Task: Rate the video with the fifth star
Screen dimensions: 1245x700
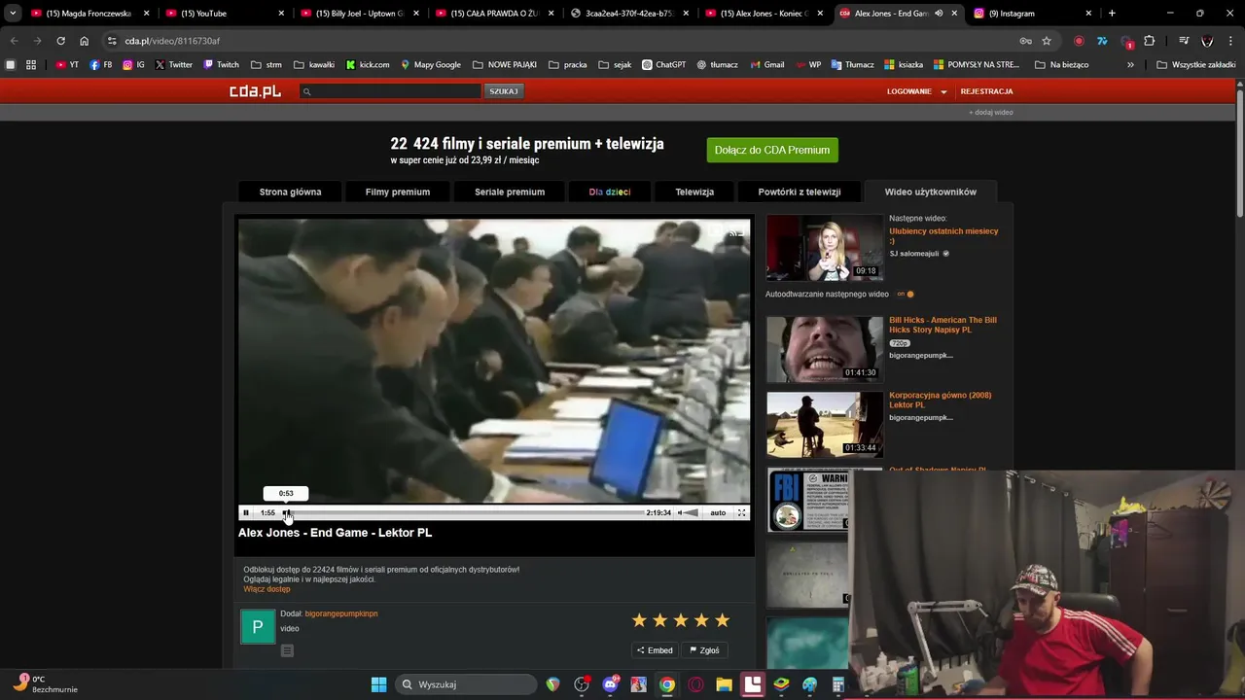Action: (722, 620)
